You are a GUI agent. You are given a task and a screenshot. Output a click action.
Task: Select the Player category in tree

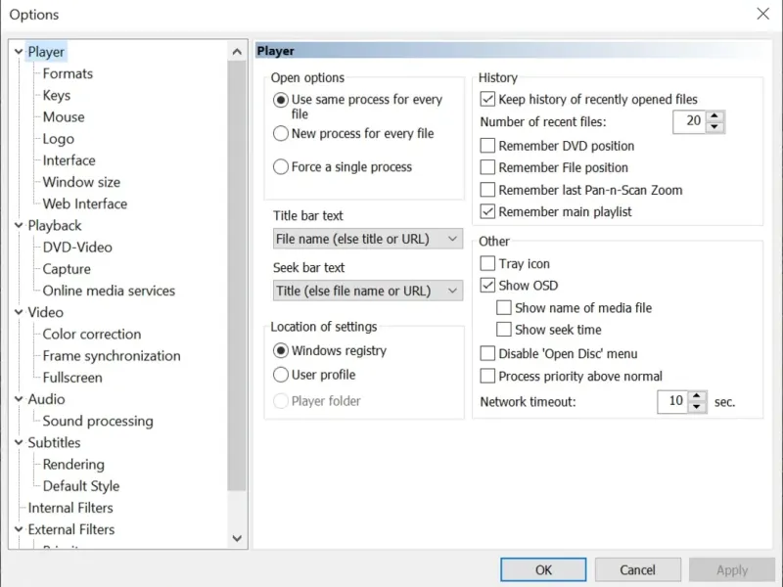pos(46,52)
